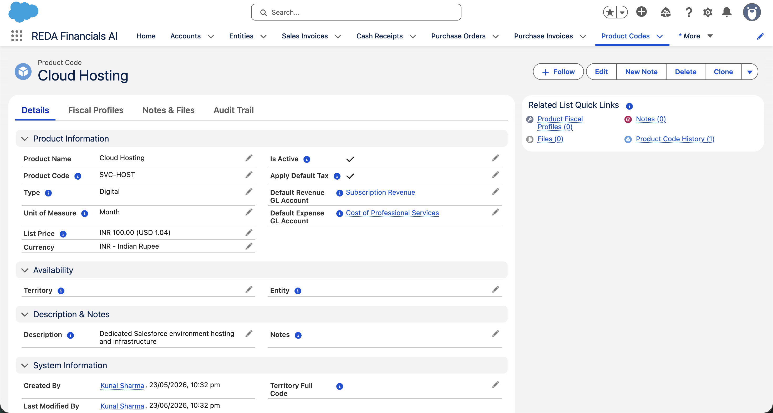The width and height of the screenshot is (773, 413).
Task: Edit the Unit of Measure pencil
Action: (249, 212)
